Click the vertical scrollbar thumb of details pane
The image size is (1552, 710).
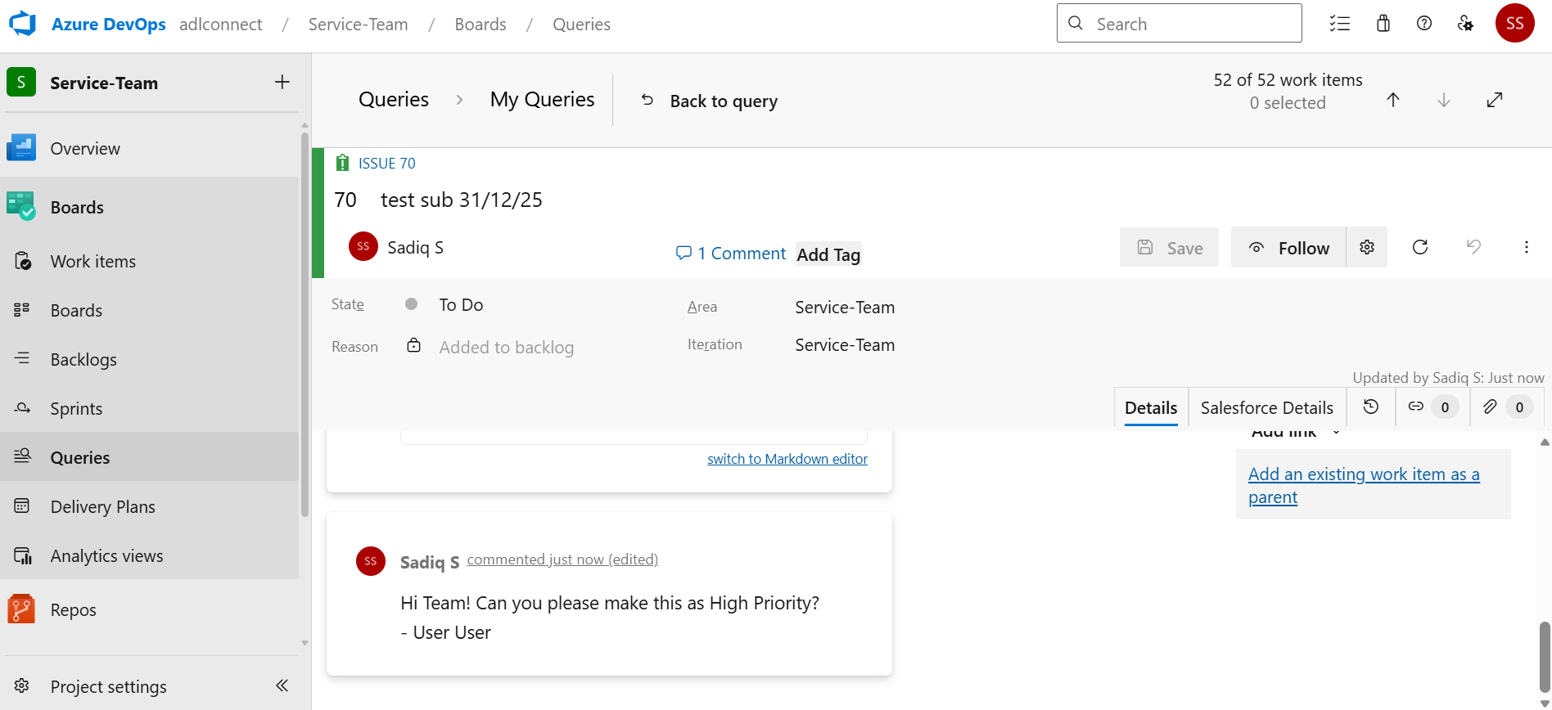tap(1545, 657)
